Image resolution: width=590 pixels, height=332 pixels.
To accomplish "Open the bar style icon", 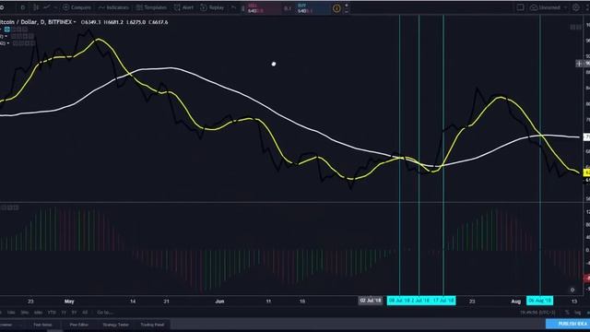I will tap(36, 7).
